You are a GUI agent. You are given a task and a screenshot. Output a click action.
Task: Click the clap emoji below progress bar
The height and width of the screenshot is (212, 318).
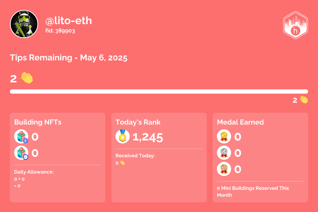tap(304, 100)
